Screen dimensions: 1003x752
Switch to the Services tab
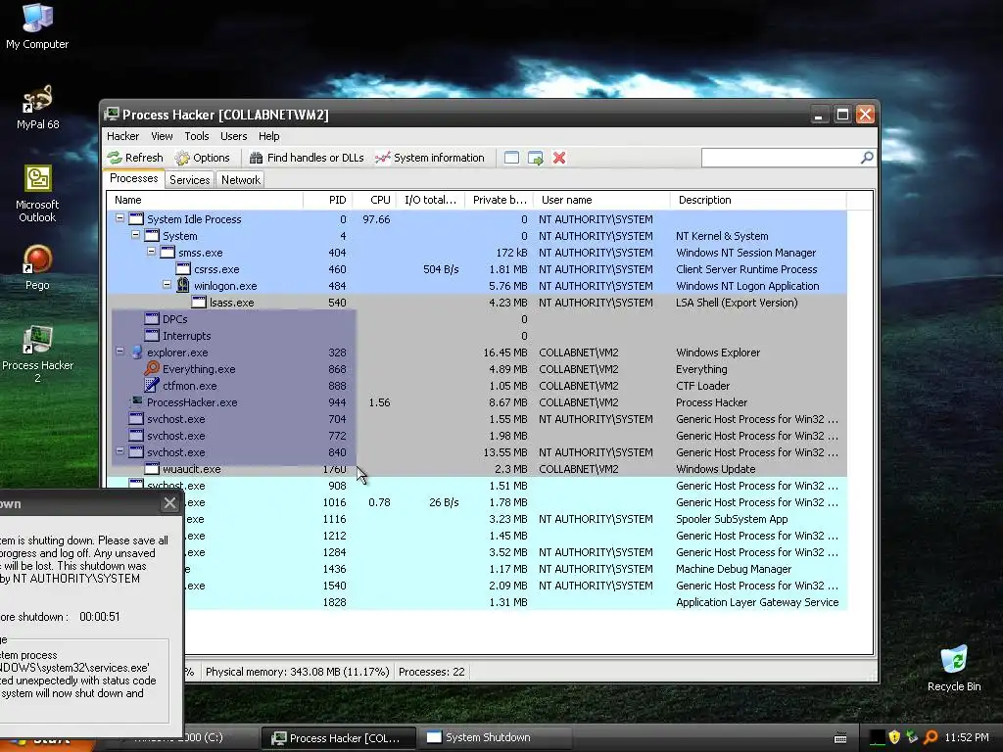[189, 180]
